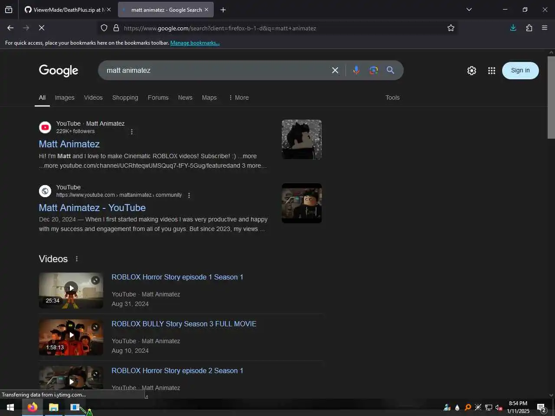Open Firefox downloads panel
The height and width of the screenshot is (416, 555).
coord(513,28)
